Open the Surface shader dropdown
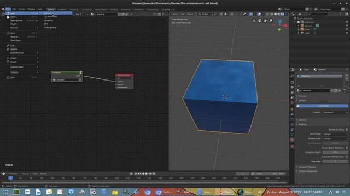This screenshot has height=196, width=350. (336, 112)
